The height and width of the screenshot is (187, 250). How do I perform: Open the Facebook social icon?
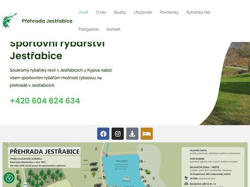pyautogui.click(x=103, y=134)
